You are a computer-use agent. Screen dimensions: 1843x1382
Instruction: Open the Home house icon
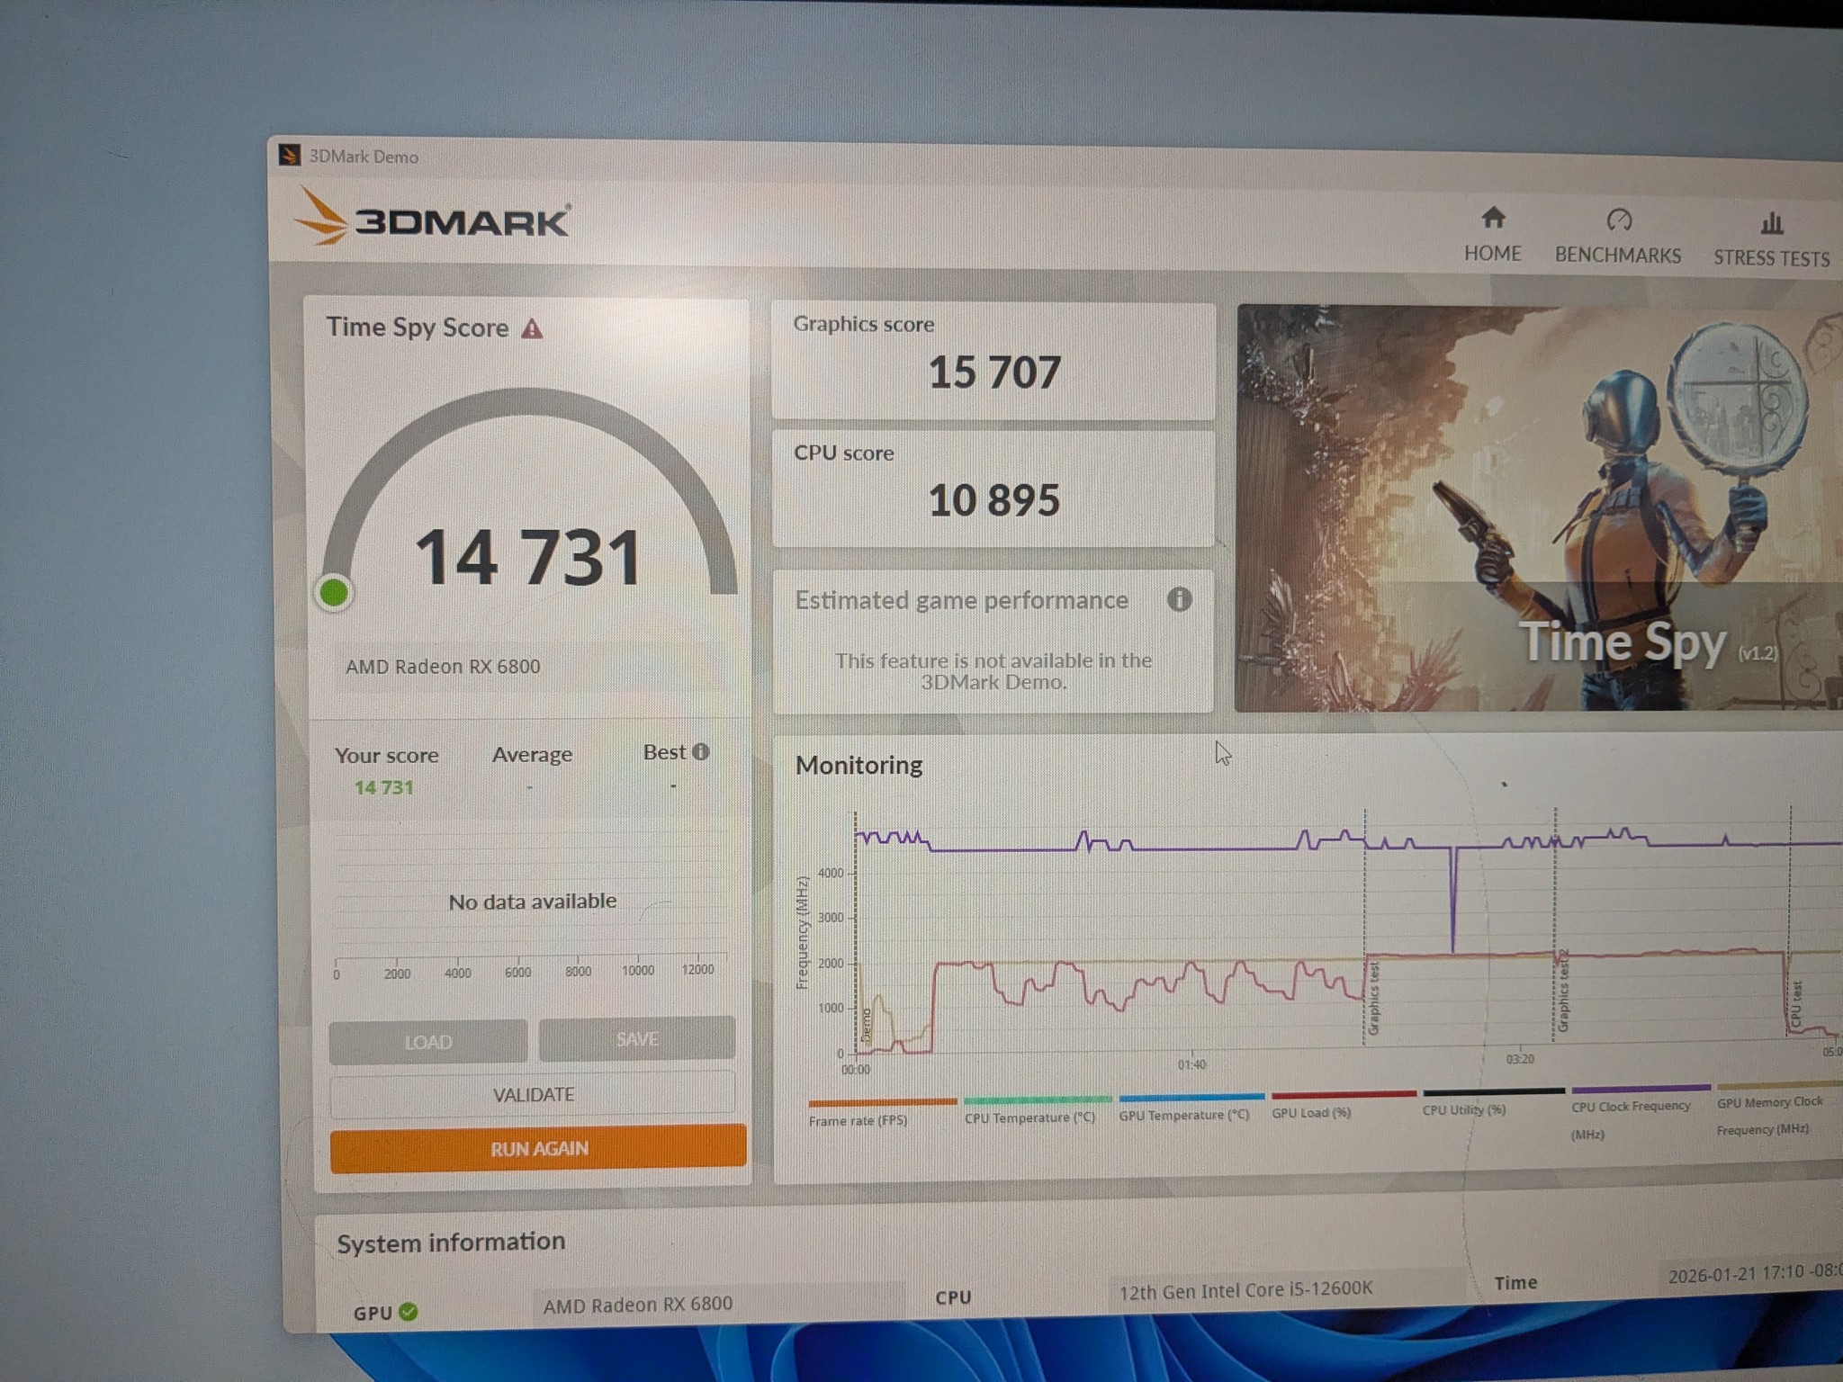pyautogui.click(x=1493, y=217)
